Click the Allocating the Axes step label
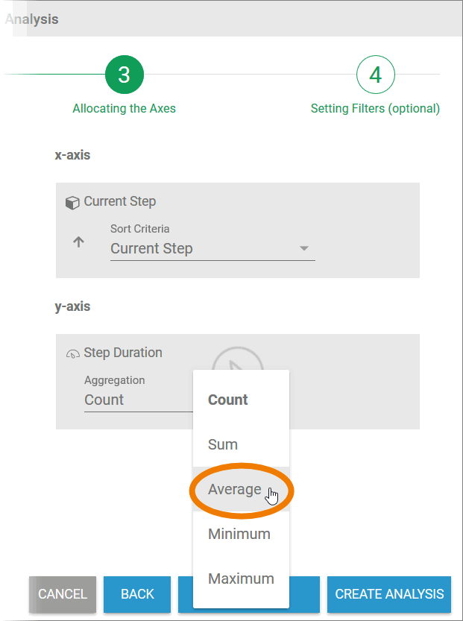 coord(125,109)
